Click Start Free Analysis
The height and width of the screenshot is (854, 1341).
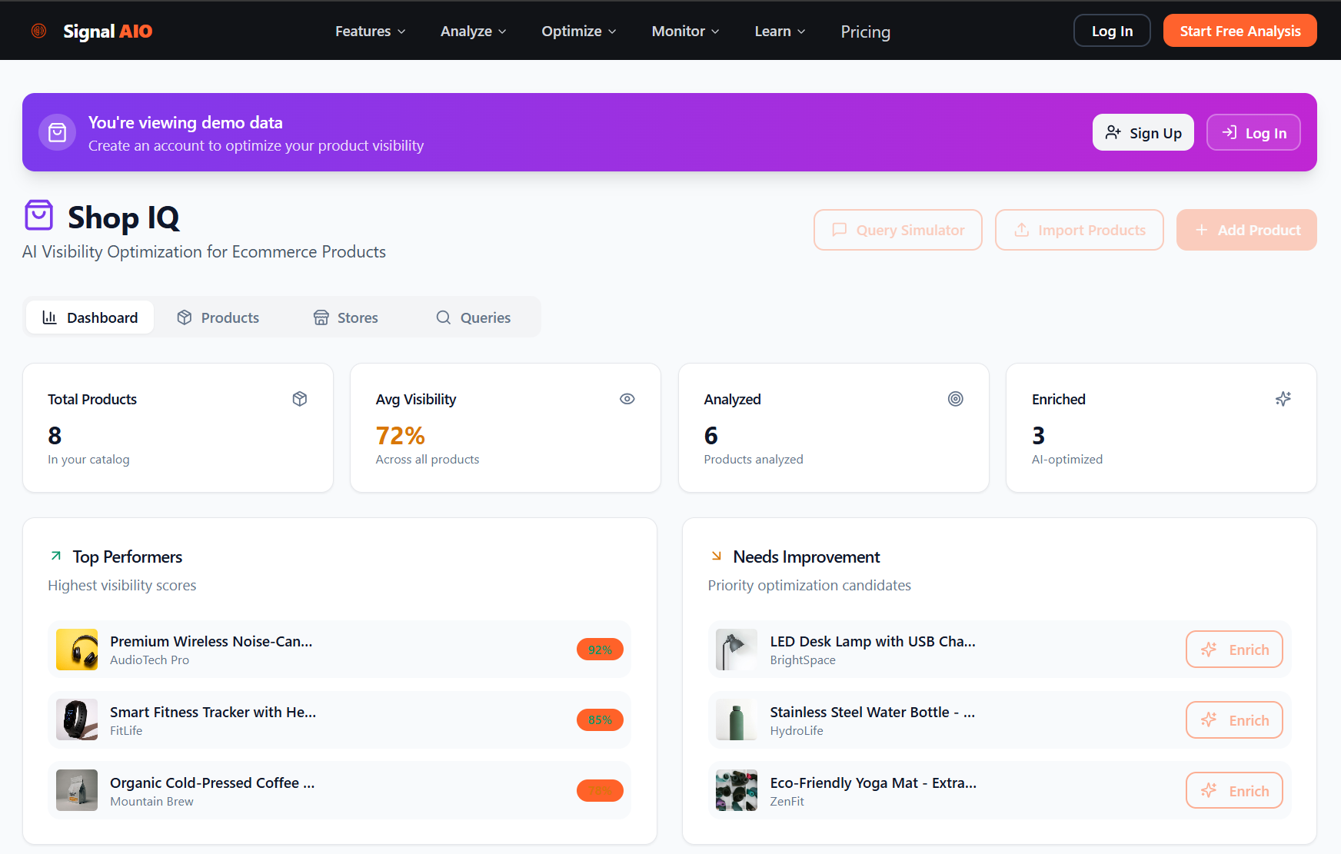tap(1240, 30)
